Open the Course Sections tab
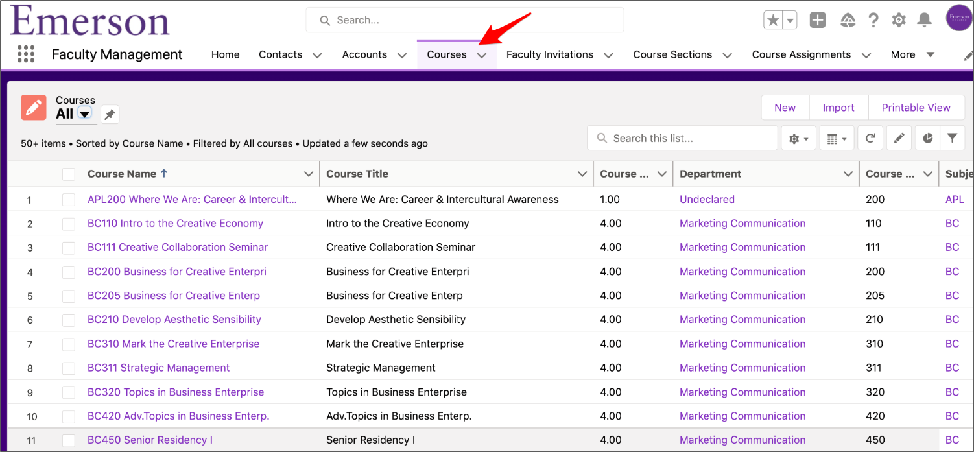 pyautogui.click(x=672, y=54)
